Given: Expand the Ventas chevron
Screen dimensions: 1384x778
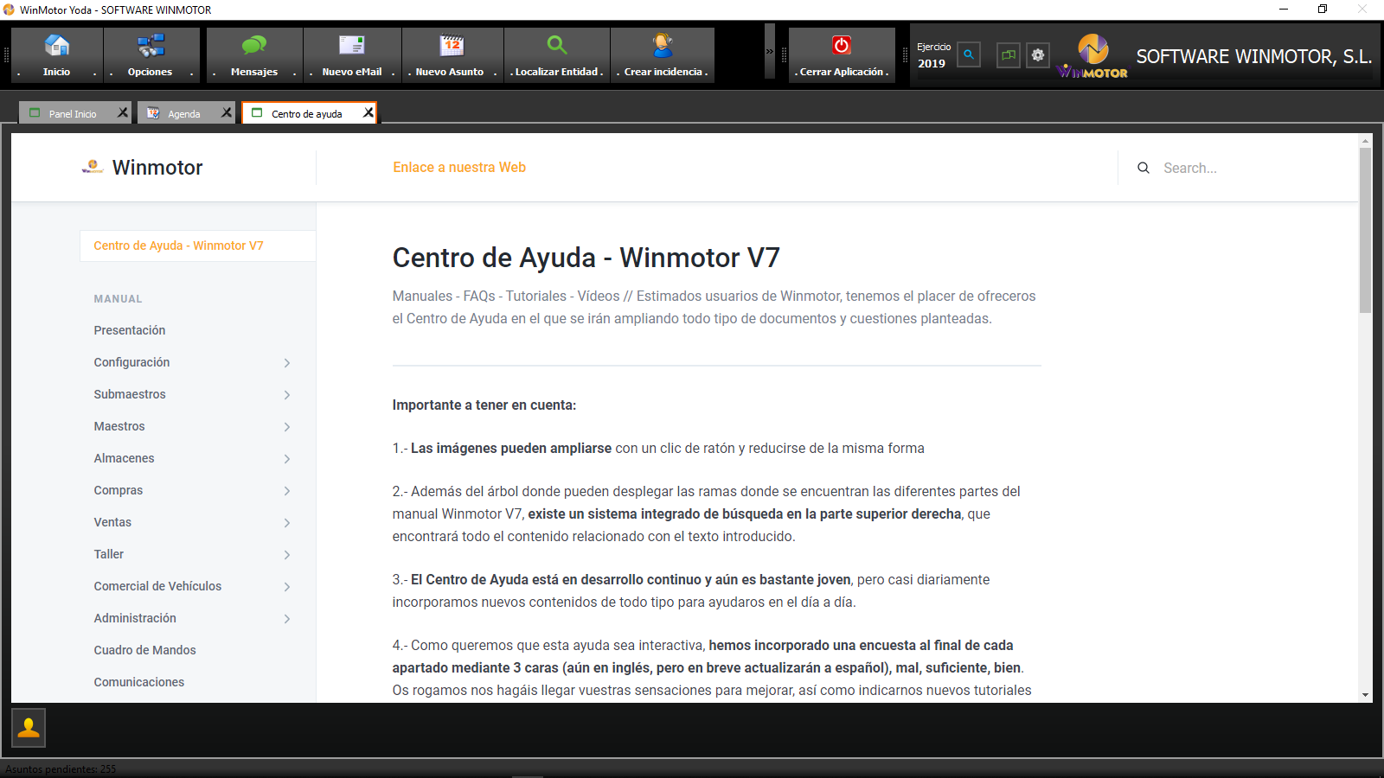Looking at the screenshot, I should (287, 523).
